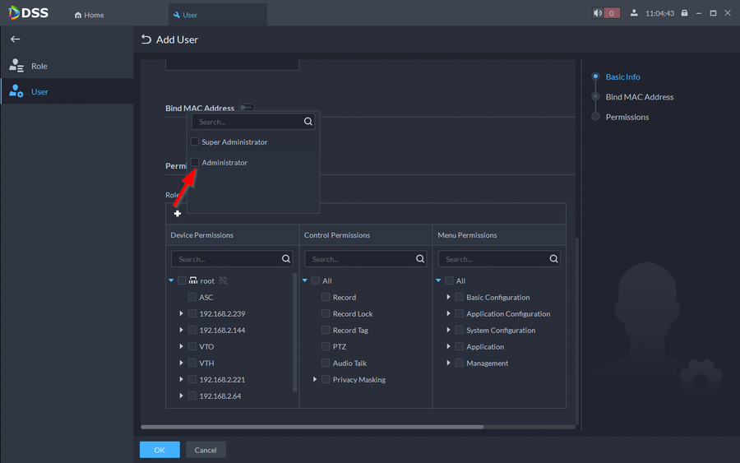Viewport: 740px width, 463px height.
Task: Go back using the sidebar arrow
Action: click(x=16, y=39)
